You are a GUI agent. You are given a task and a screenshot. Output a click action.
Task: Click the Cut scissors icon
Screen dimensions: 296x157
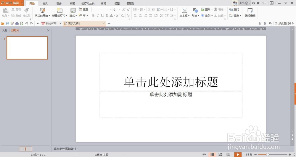(13, 9)
